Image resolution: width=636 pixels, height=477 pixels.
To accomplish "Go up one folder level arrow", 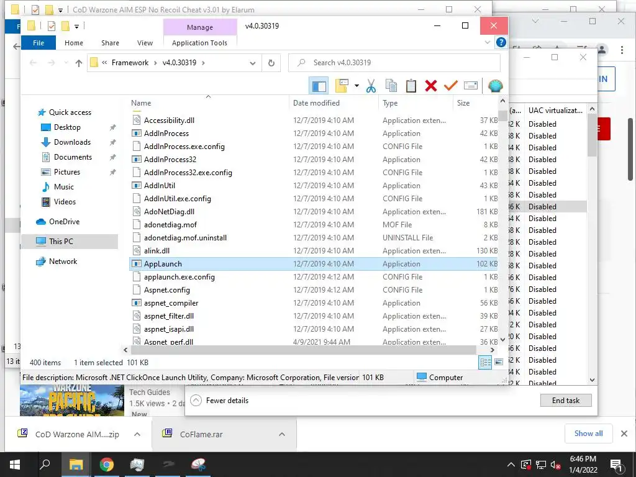I will pos(79,63).
